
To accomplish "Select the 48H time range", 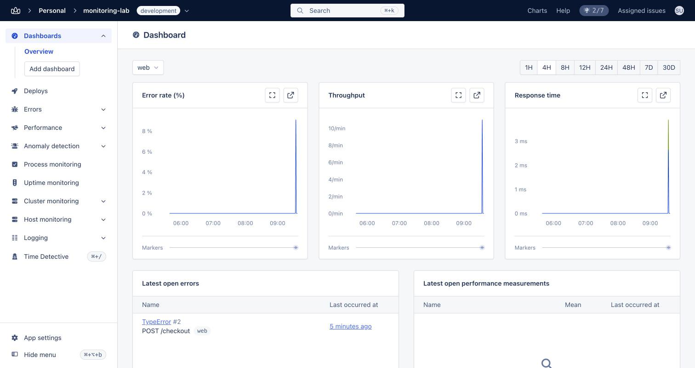I will coord(628,67).
